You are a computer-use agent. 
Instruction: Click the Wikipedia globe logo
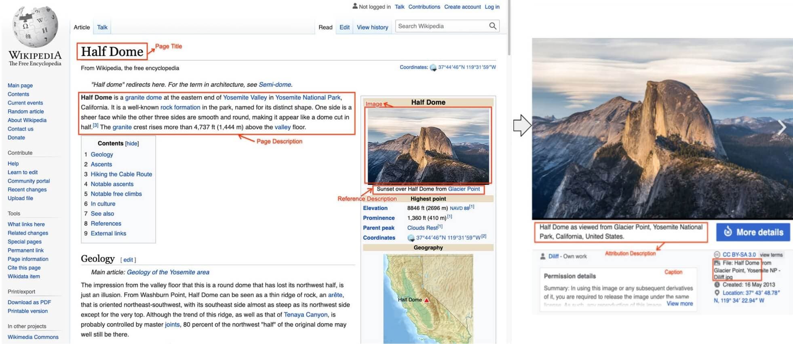click(35, 27)
